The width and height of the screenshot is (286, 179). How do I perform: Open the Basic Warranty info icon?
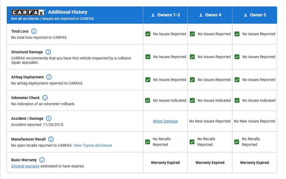pyautogui.click(x=42, y=160)
